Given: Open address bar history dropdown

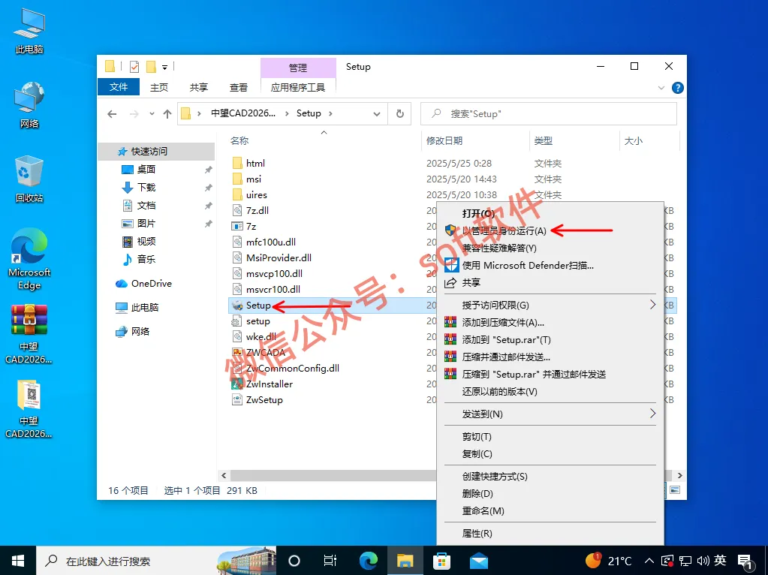Looking at the screenshot, I should [377, 113].
